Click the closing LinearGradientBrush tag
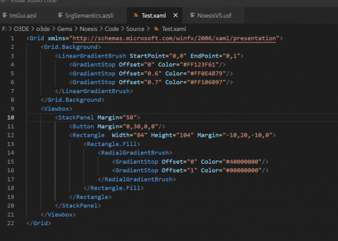The height and width of the screenshot is (241, 338). point(94,91)
